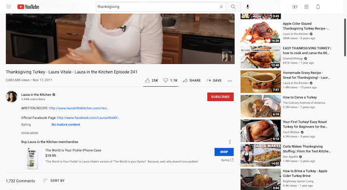Open merchandise section three-dot menu
347x190 pixels.
point(230,141)
